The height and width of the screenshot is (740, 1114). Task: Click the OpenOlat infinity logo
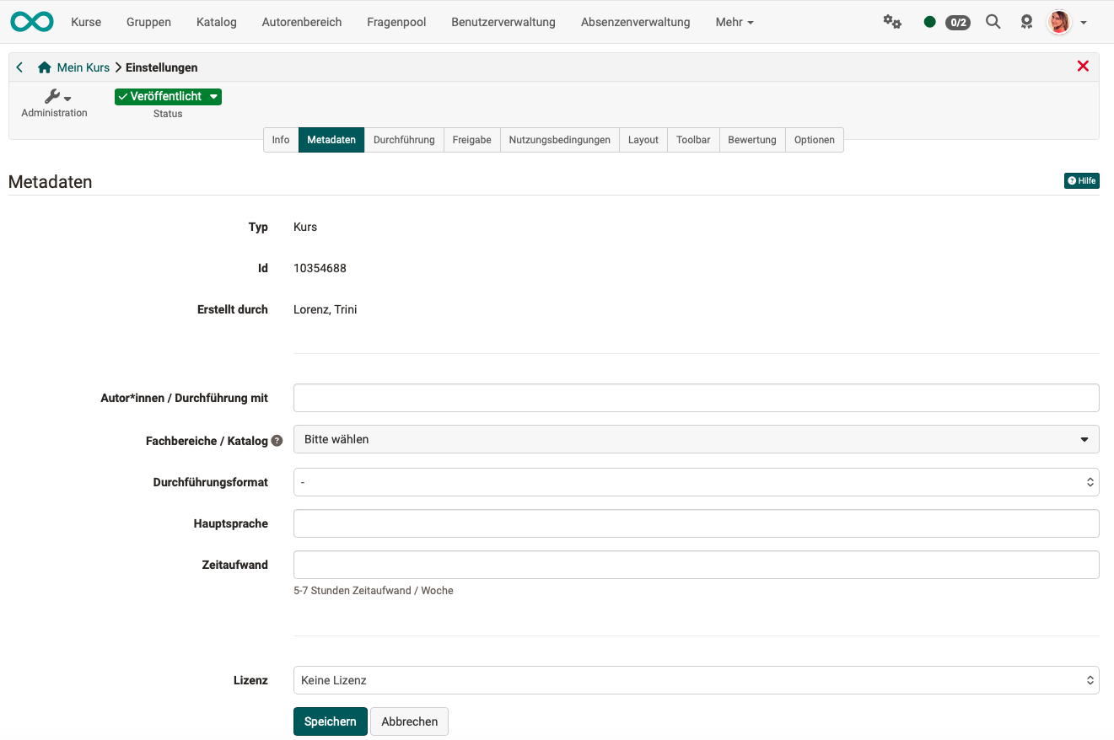click(31, 21)
